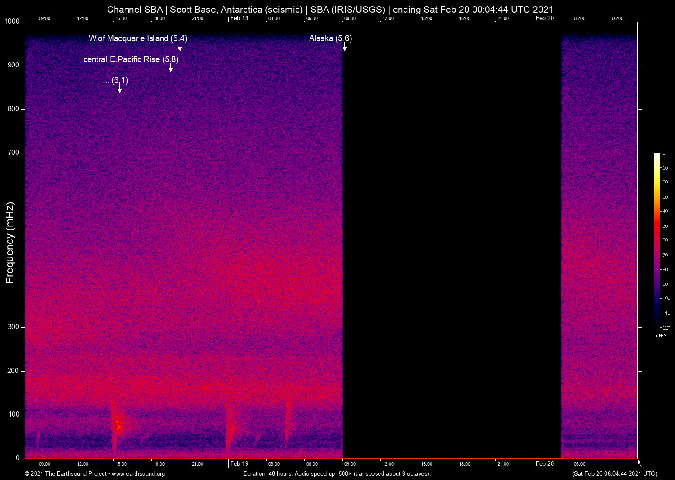Click the arrow pointer at bottom-right plot corner
This screenshot has width=675, height=480.
639,463
